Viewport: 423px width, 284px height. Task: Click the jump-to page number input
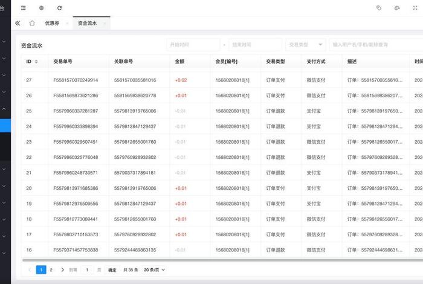[87, 269]
